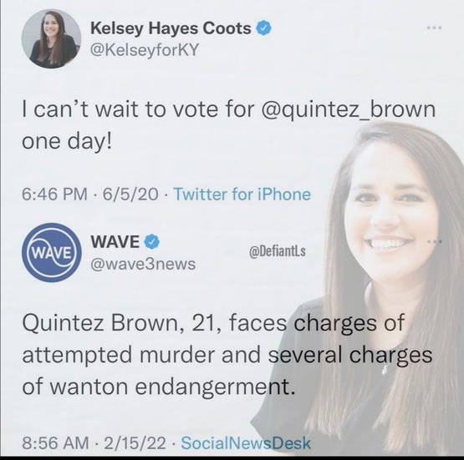Open Kelsey Hayes Coots profile avatar

click(51, 38)
